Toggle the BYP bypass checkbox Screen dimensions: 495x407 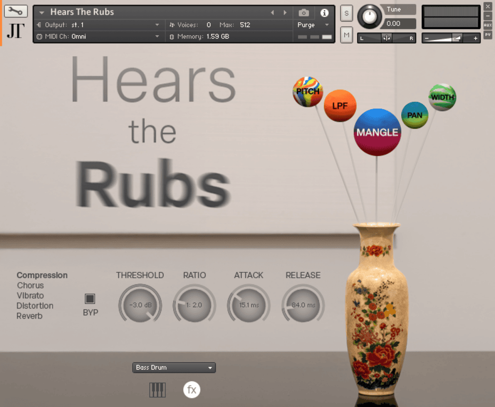click(x=90, y=298)
